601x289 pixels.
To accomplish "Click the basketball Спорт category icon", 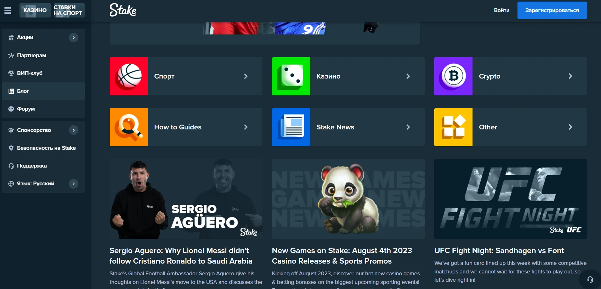I will (129, 76).
